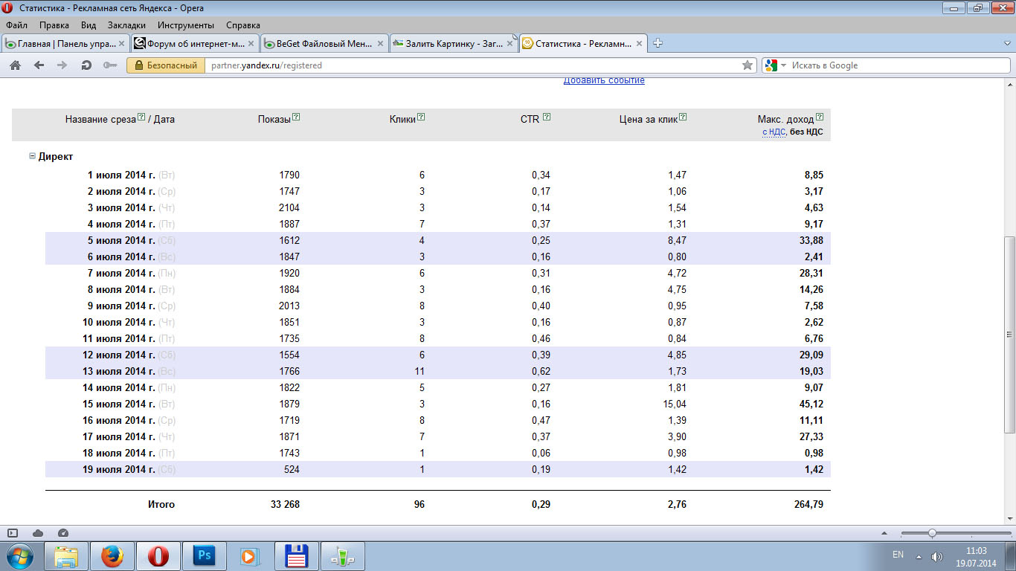Bookmark page with the star icon
The width and height of the screenshot is (1016, 571).
[747, 65]
